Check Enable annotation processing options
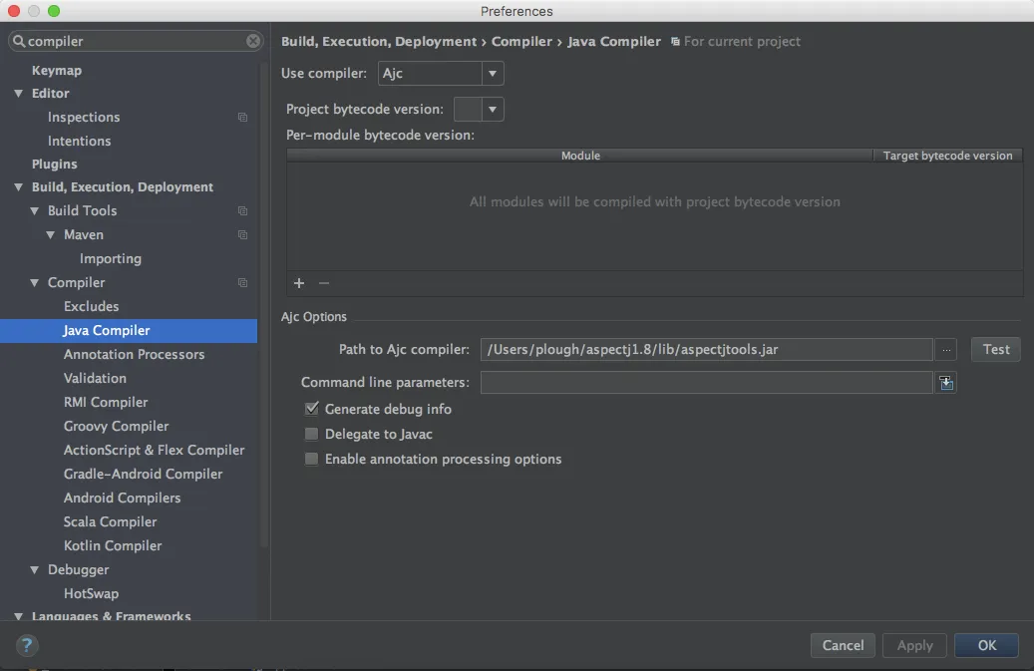 [311, 459]
